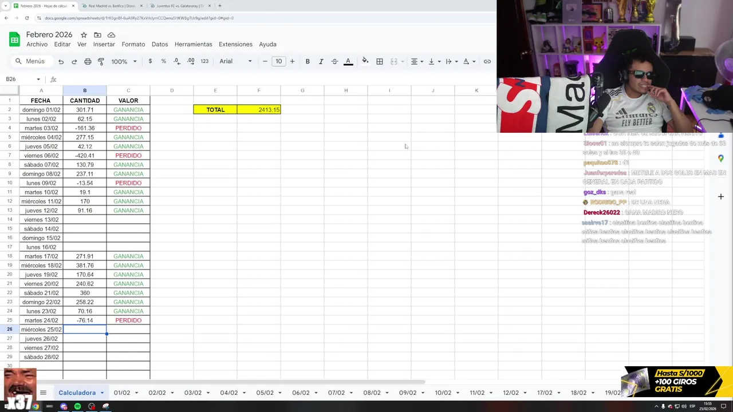733x412 pixels.
Task: Open the Insertar menu
Action: [x=104, y=44]
